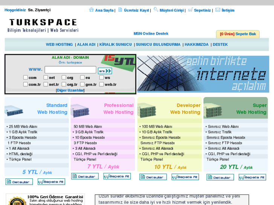
Task: Open the SUNUCU BULUNDURMA menu
Action: point(158,44)
